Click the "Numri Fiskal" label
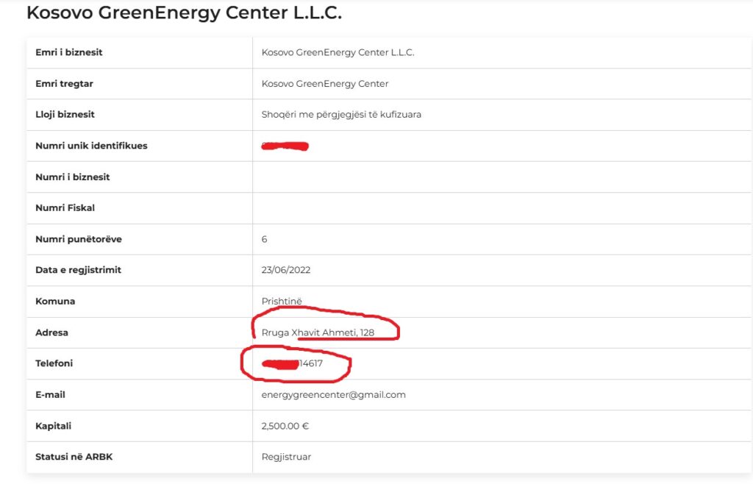 pyautogui.click(x=65, y=208)
